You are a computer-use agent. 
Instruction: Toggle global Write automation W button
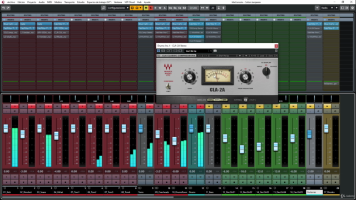coord(160,8)
